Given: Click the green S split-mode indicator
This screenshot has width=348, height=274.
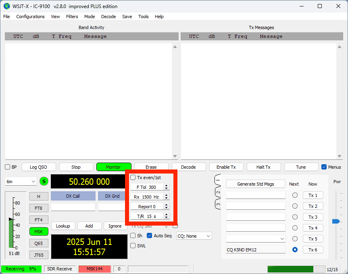Looking at the screenshot, I should click(x=44, y=182).
